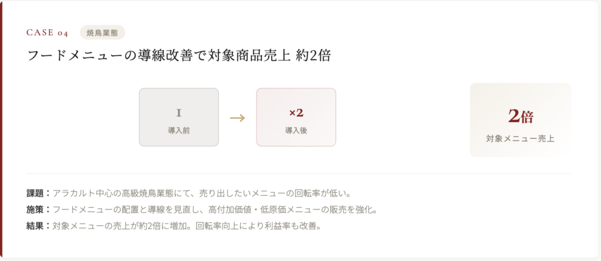601x261 pixels.
Task: Click the 対象メニュー売上 caption
Action: pyautogui.click(x=520, y=139)
